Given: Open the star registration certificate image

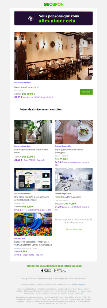Looking at the screenshot, I should 33,179.
